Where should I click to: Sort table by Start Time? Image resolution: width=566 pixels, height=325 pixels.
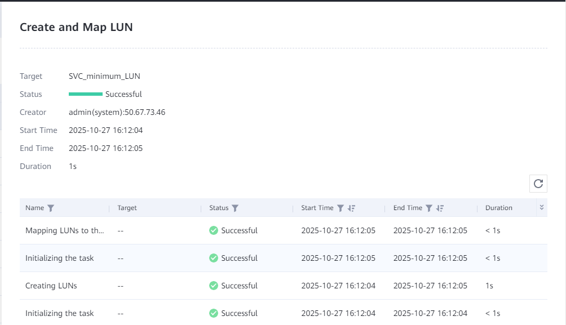(352, 208)
